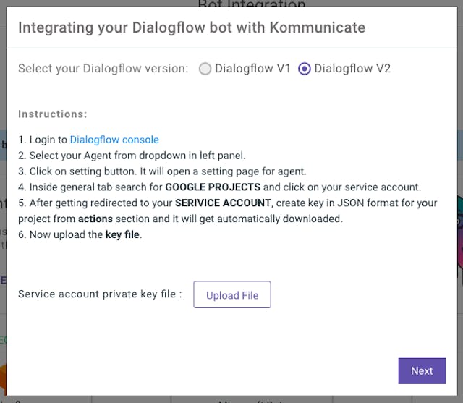
Task: Click the 'Dialogflow V2' label text
Action: (x=352, y=69)
